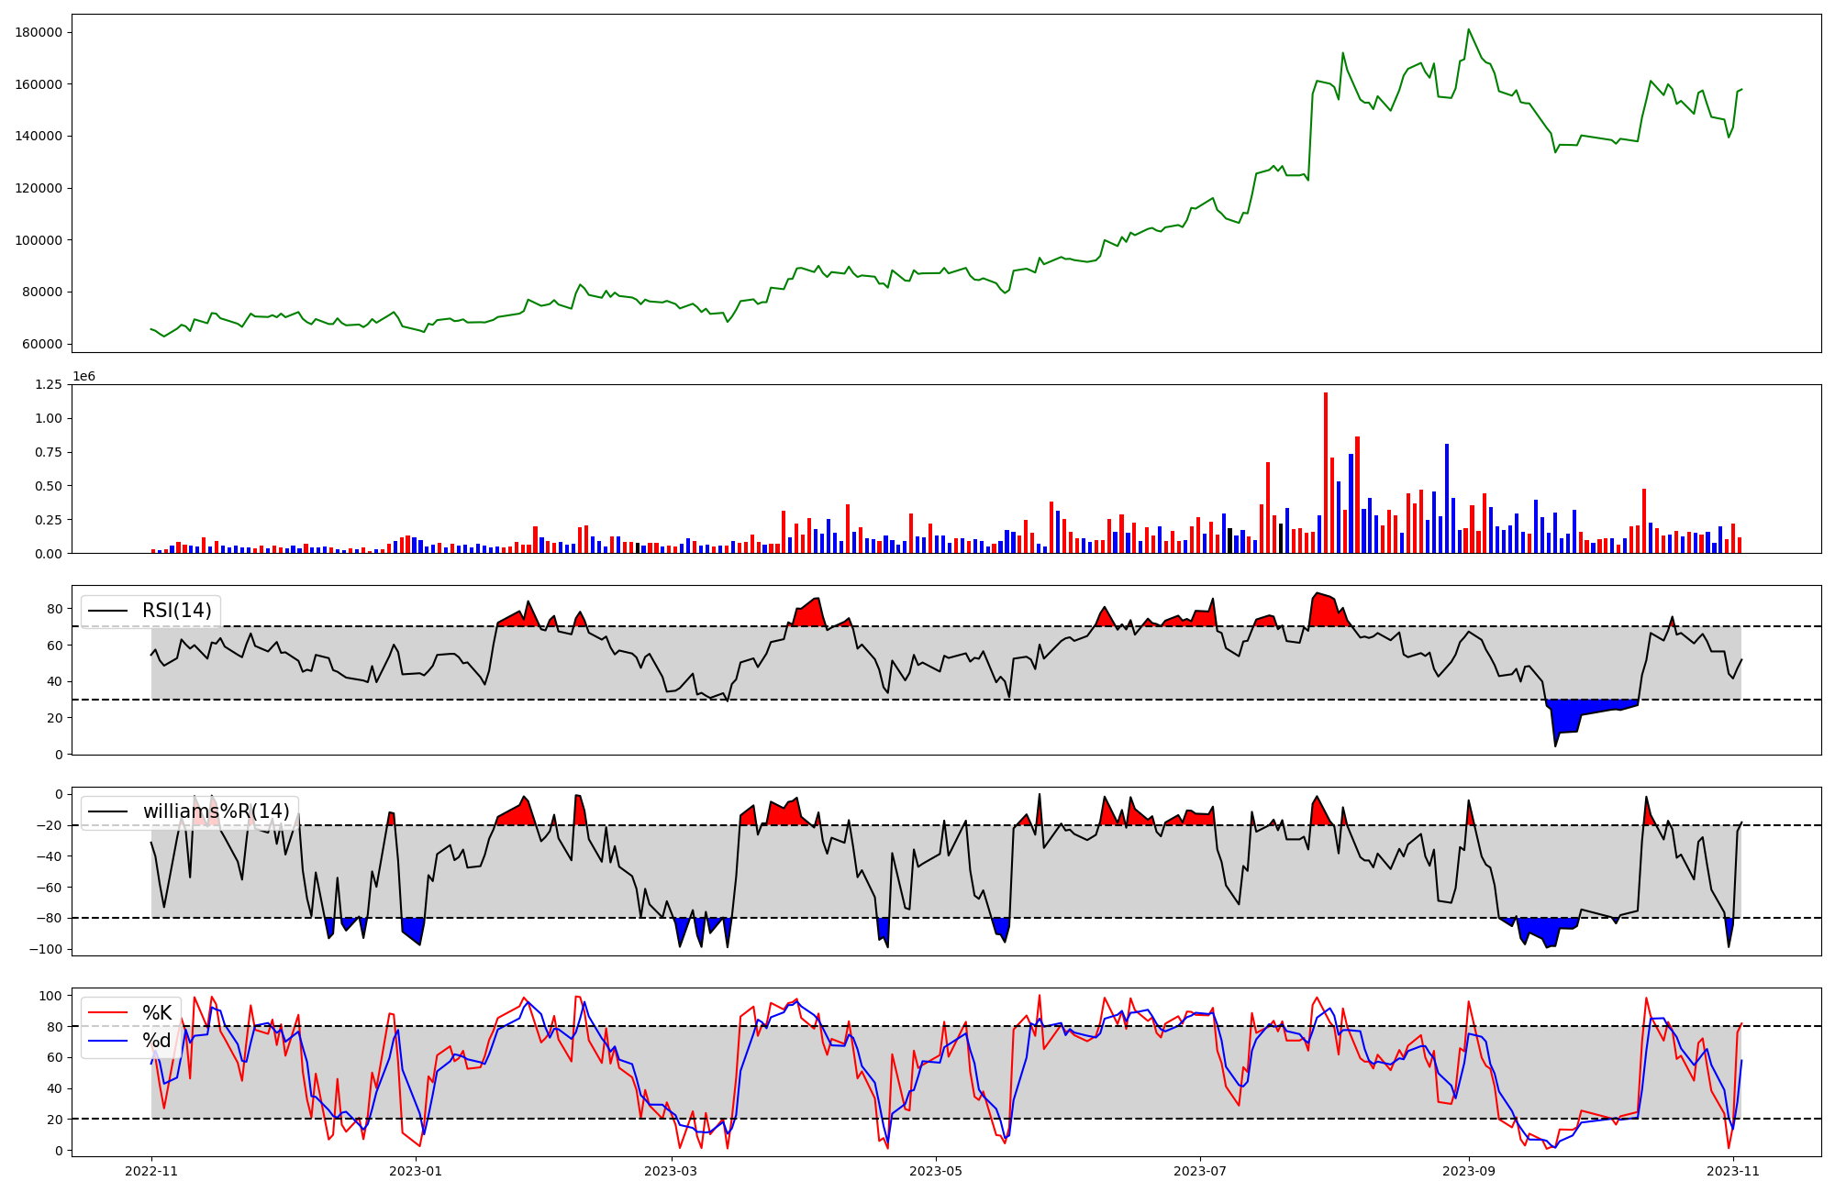Click the 2023-01 x-axis date label
This screenshot has height=1192, width=1835.
click(416, 1171)
